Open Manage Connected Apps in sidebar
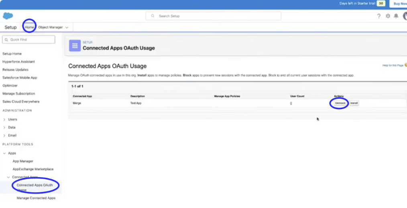The height and width of the screenshot is (208, 407). click(x=36, y=198)
